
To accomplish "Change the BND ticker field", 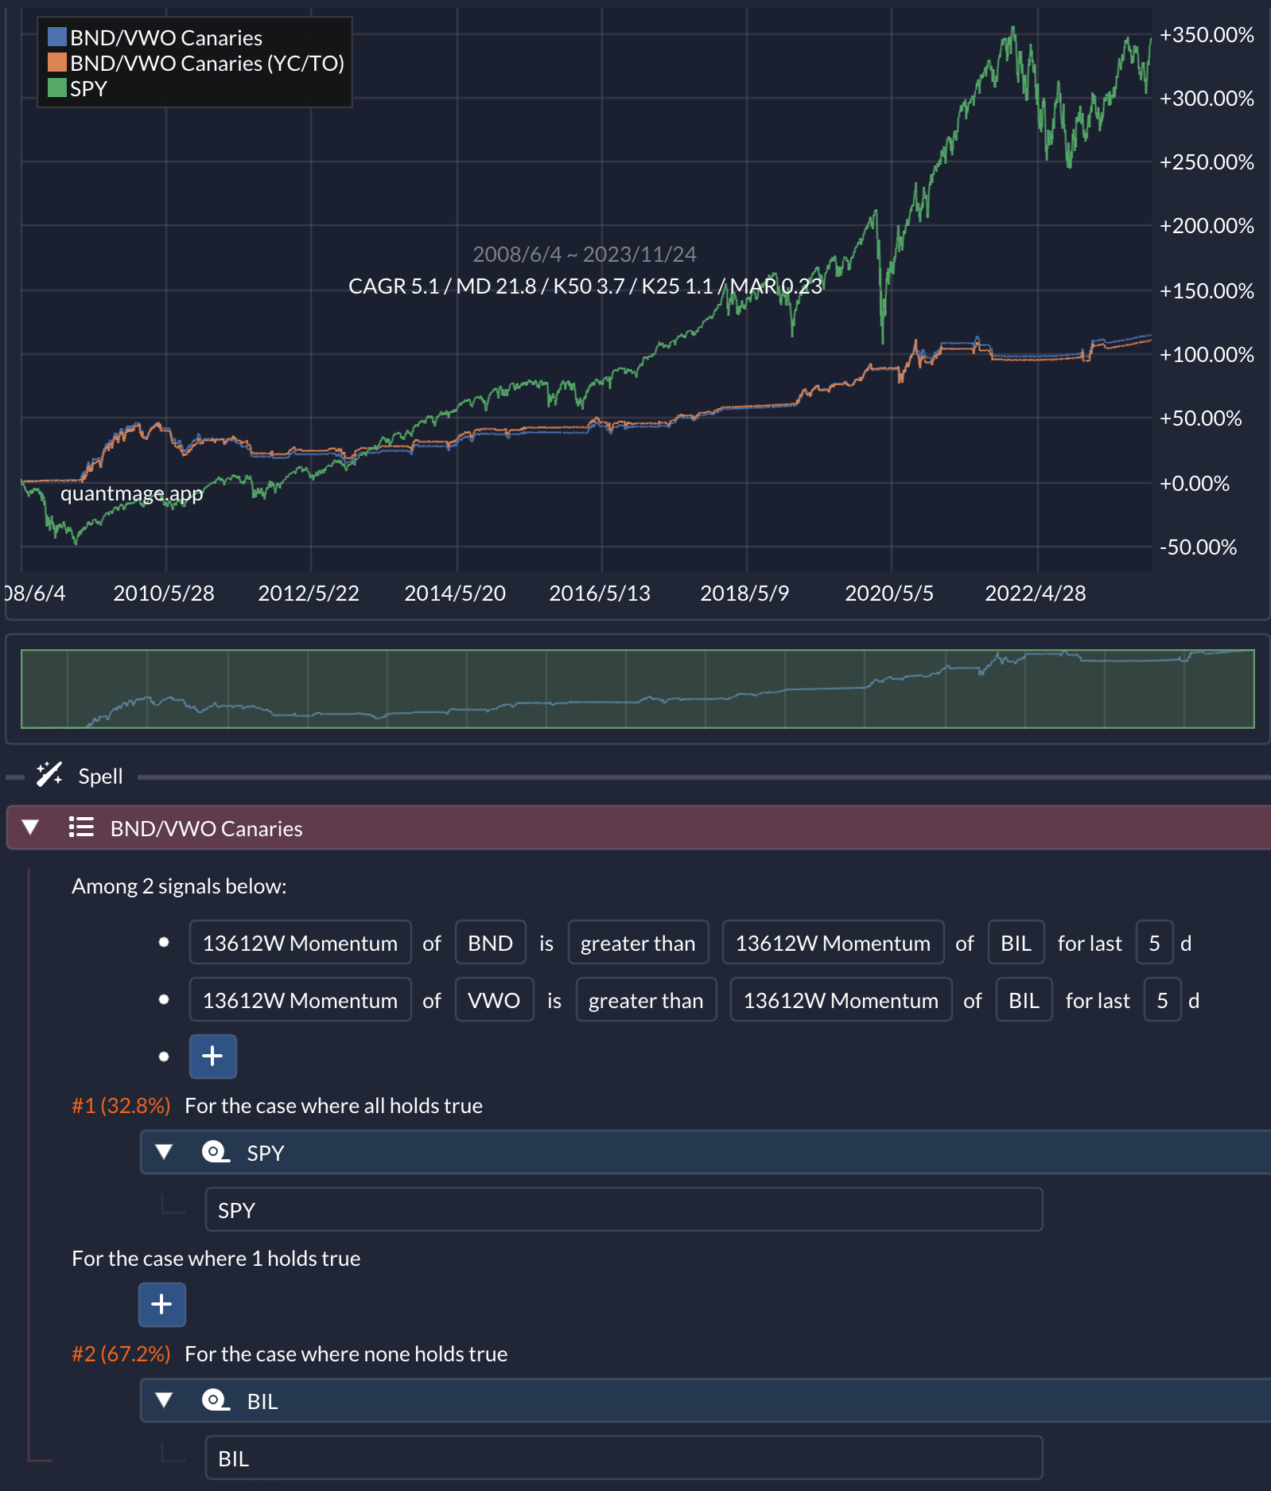I will pyautogui.click(x=490, y=943).
